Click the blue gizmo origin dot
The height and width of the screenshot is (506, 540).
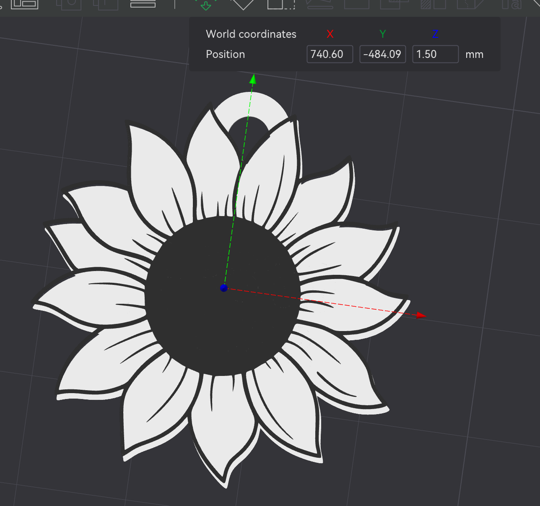point(224,288)
